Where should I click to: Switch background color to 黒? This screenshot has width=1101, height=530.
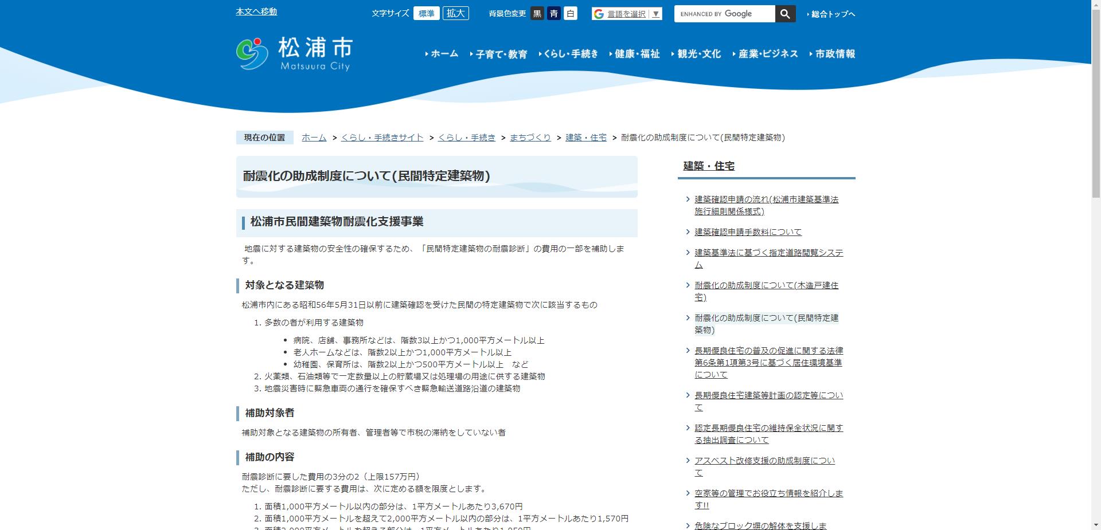(537, 13)
